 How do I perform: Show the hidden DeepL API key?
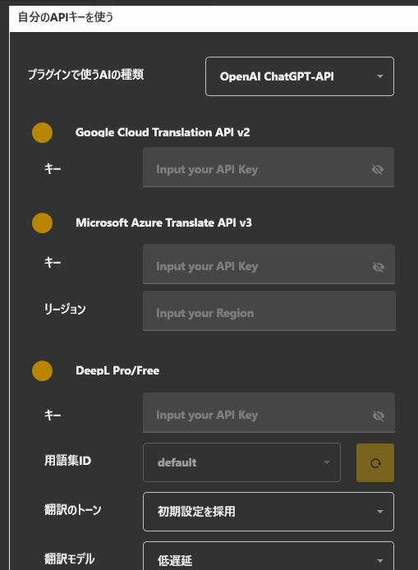379,416
